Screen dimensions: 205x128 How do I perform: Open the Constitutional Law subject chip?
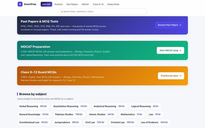point(34,122)
